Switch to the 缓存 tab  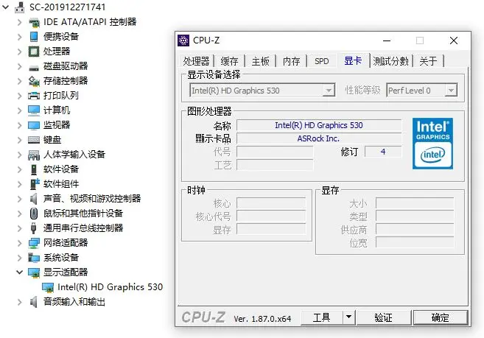pos(229,61)
